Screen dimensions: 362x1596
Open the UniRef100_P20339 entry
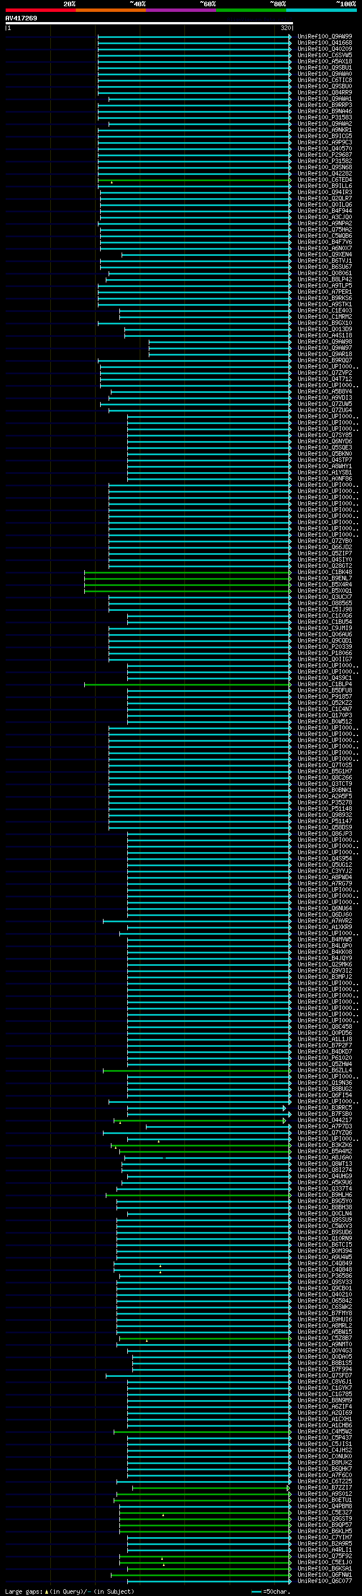click(325, 647)
